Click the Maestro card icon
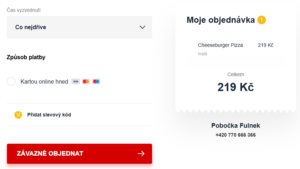Viewport: 300px width, 169px height. (x=96, y=82)
